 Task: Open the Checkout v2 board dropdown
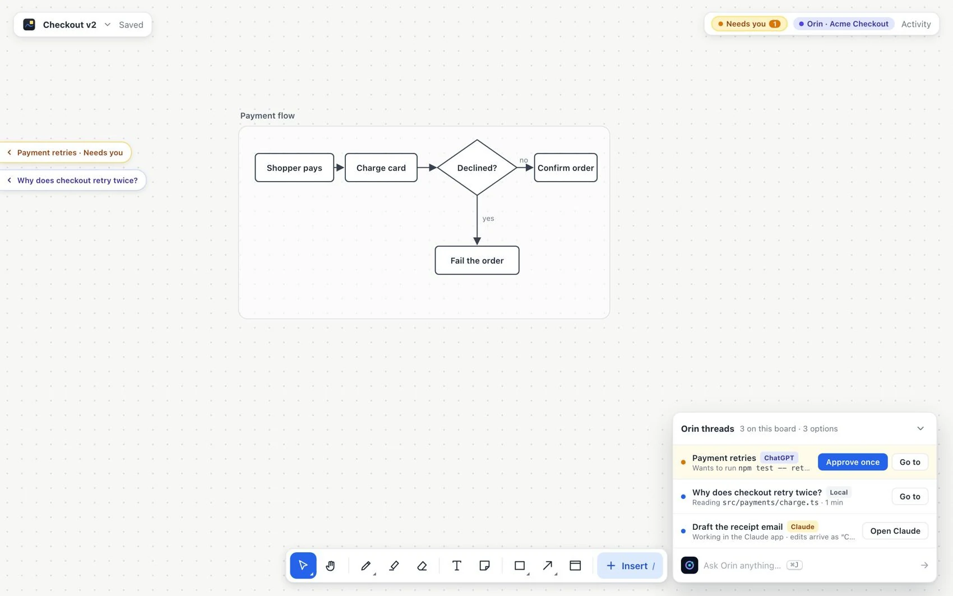tap(108, 25)
